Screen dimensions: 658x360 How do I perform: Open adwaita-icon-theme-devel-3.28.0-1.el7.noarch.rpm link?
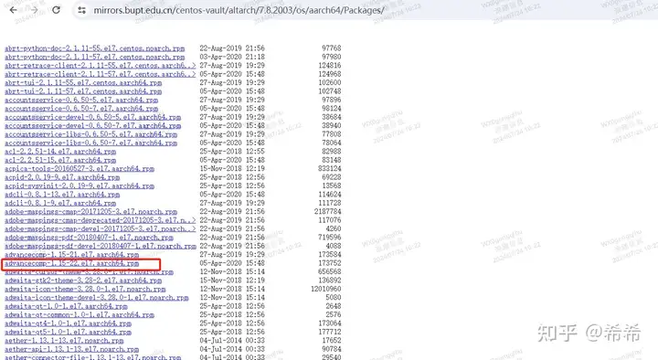coord(97,298)
